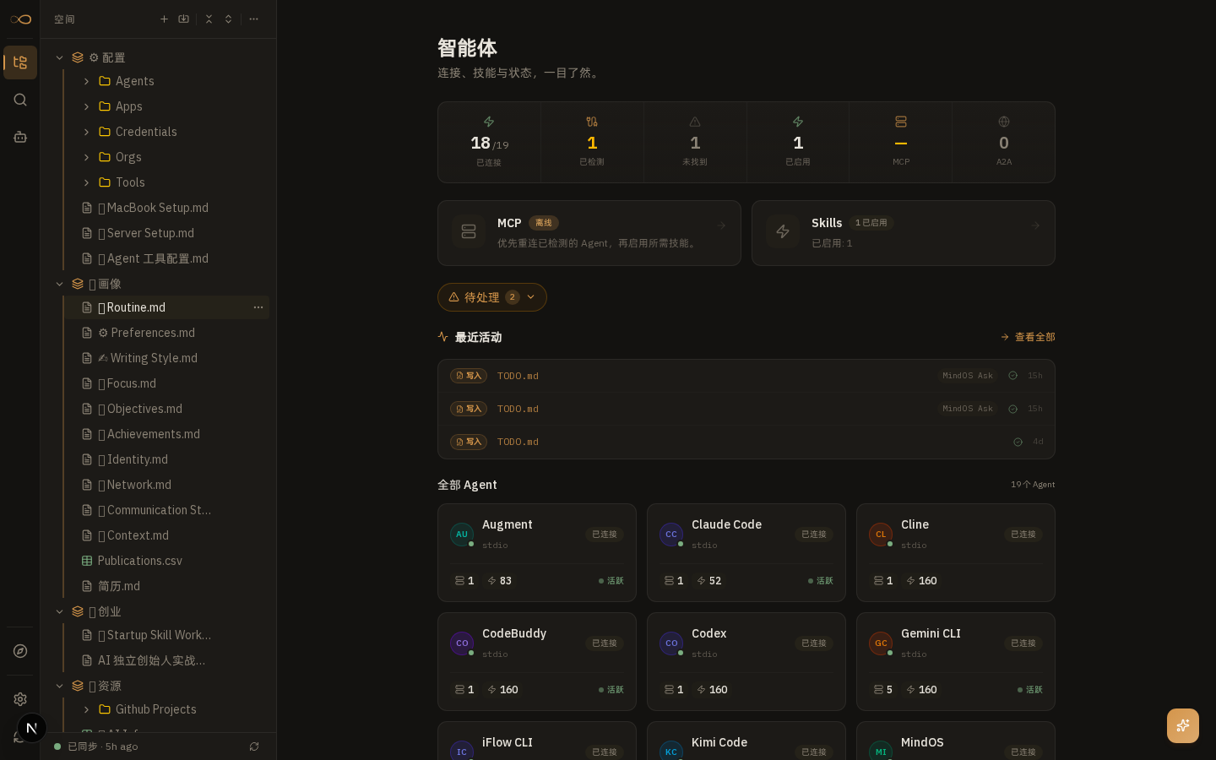Collapse all tree nodes icon

click(x=209, y=19)
